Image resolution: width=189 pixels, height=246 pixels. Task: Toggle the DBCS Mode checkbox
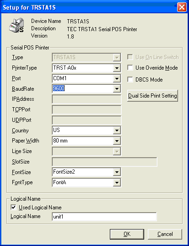[130, 80]
